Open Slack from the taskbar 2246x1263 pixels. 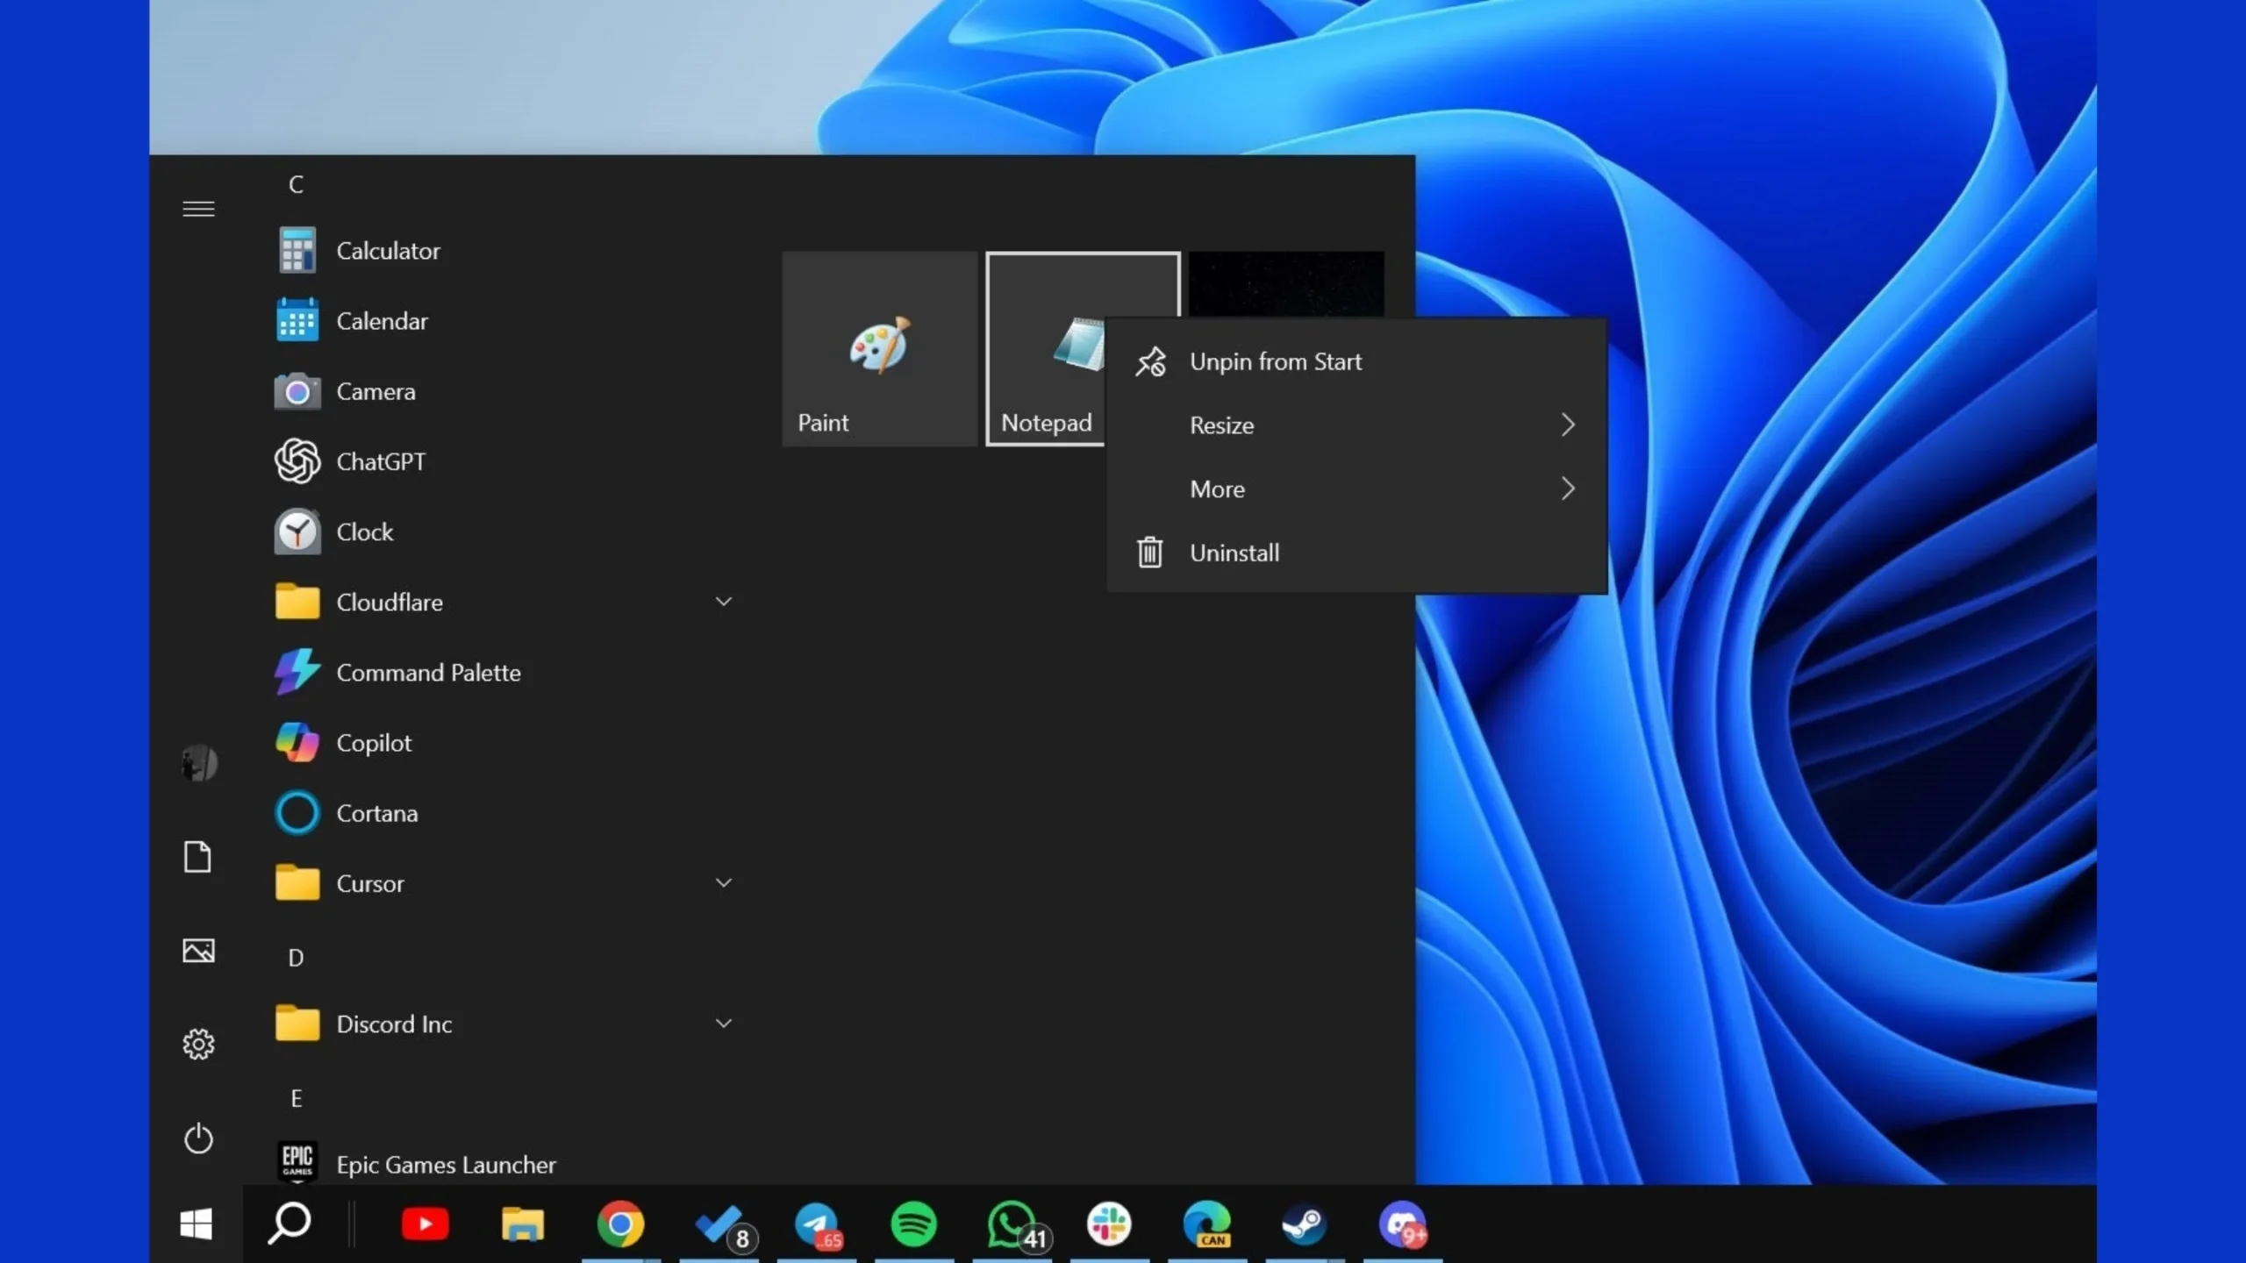[x=1109, y=1224]
